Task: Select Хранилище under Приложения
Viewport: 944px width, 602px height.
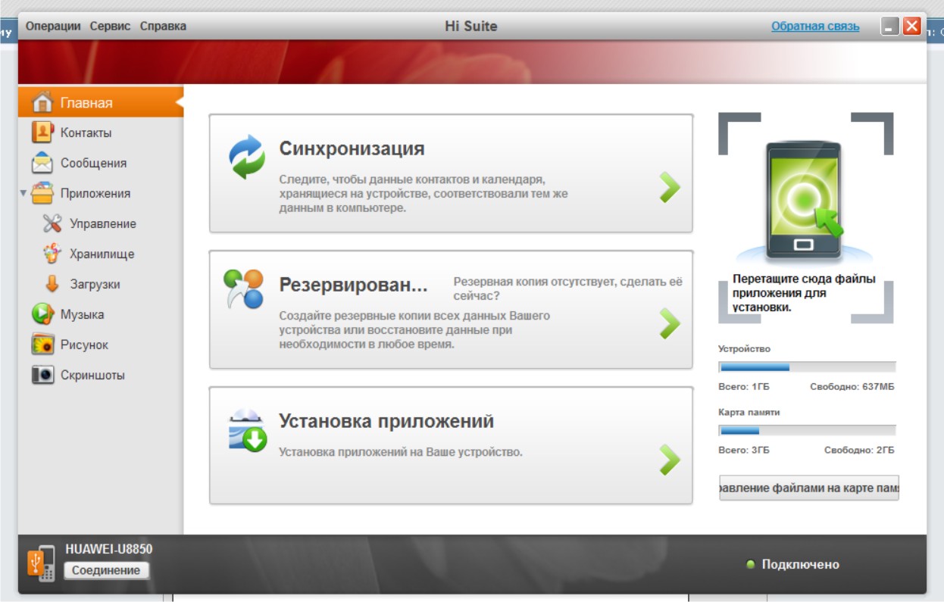Action: pos(101,254)
